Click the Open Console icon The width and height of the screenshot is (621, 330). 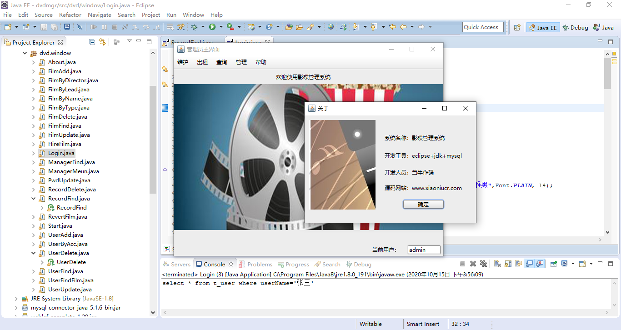(x=582, y=264)
